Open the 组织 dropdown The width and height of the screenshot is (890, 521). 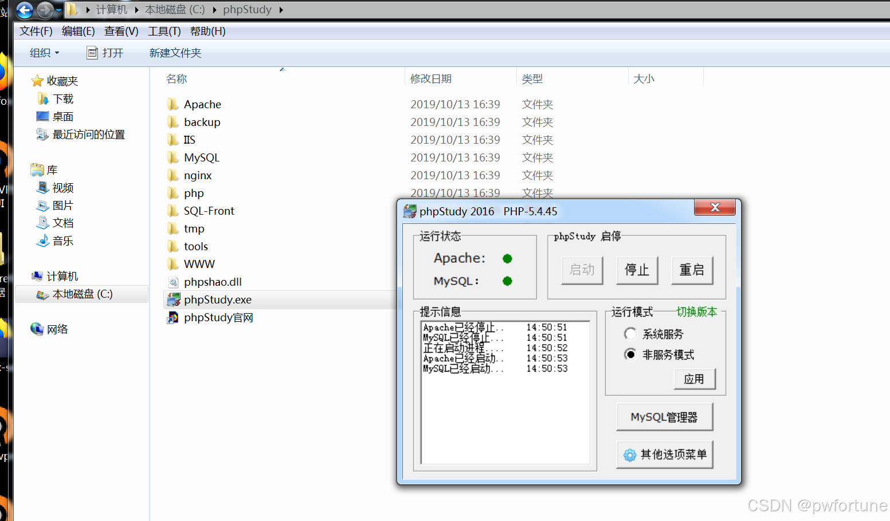coord(44,53)
